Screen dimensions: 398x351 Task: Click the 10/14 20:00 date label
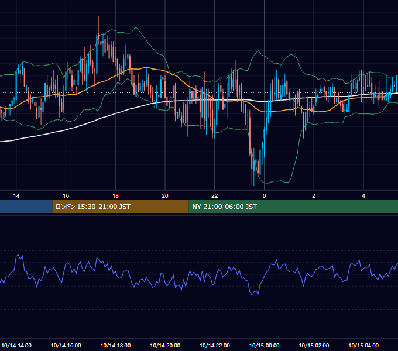tap(165, 345)
